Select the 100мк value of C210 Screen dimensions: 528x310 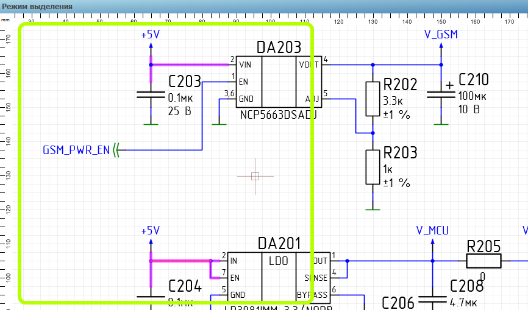tap(473, 96)
